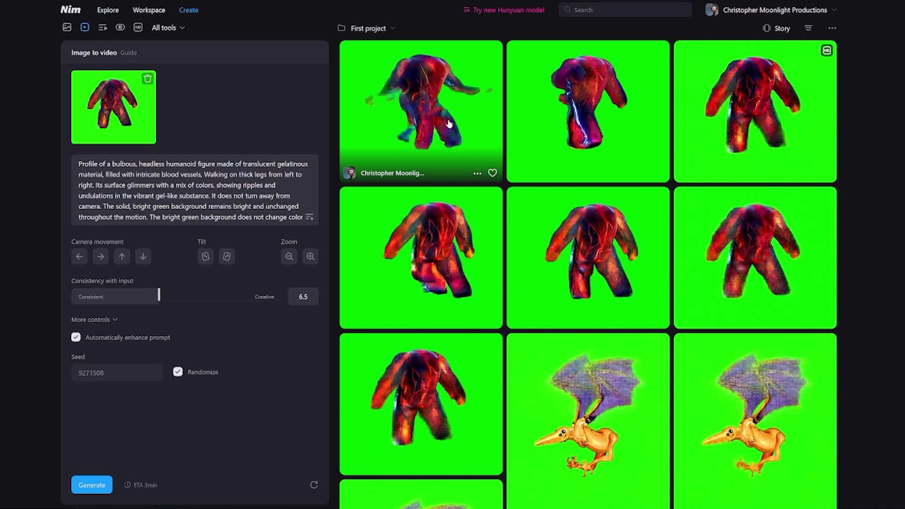
Task: Delete the uploaded input image thumbnail
Action: (148, 79)
